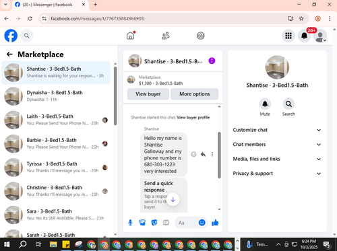Expand Media, files and links section
337x251 pixels.
coord(277,159)
